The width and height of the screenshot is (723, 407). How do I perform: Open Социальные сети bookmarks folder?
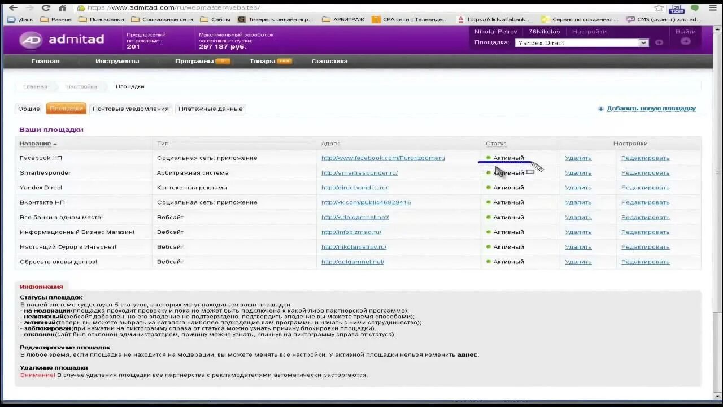(x=162, y=19)
